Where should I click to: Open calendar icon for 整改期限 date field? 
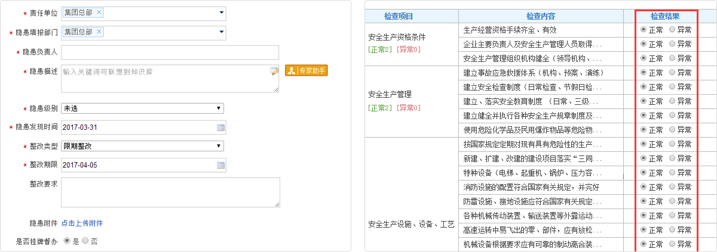pyautogui.click(x=220, y=166)
